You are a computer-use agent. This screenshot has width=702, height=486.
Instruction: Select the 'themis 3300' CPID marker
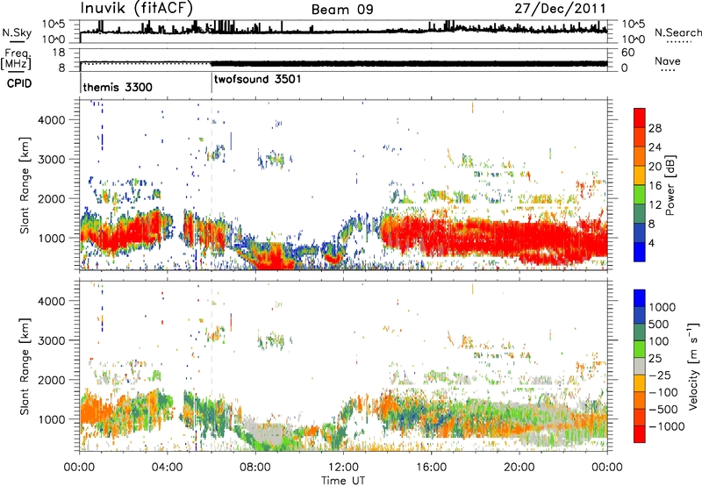tap(118, 87)
